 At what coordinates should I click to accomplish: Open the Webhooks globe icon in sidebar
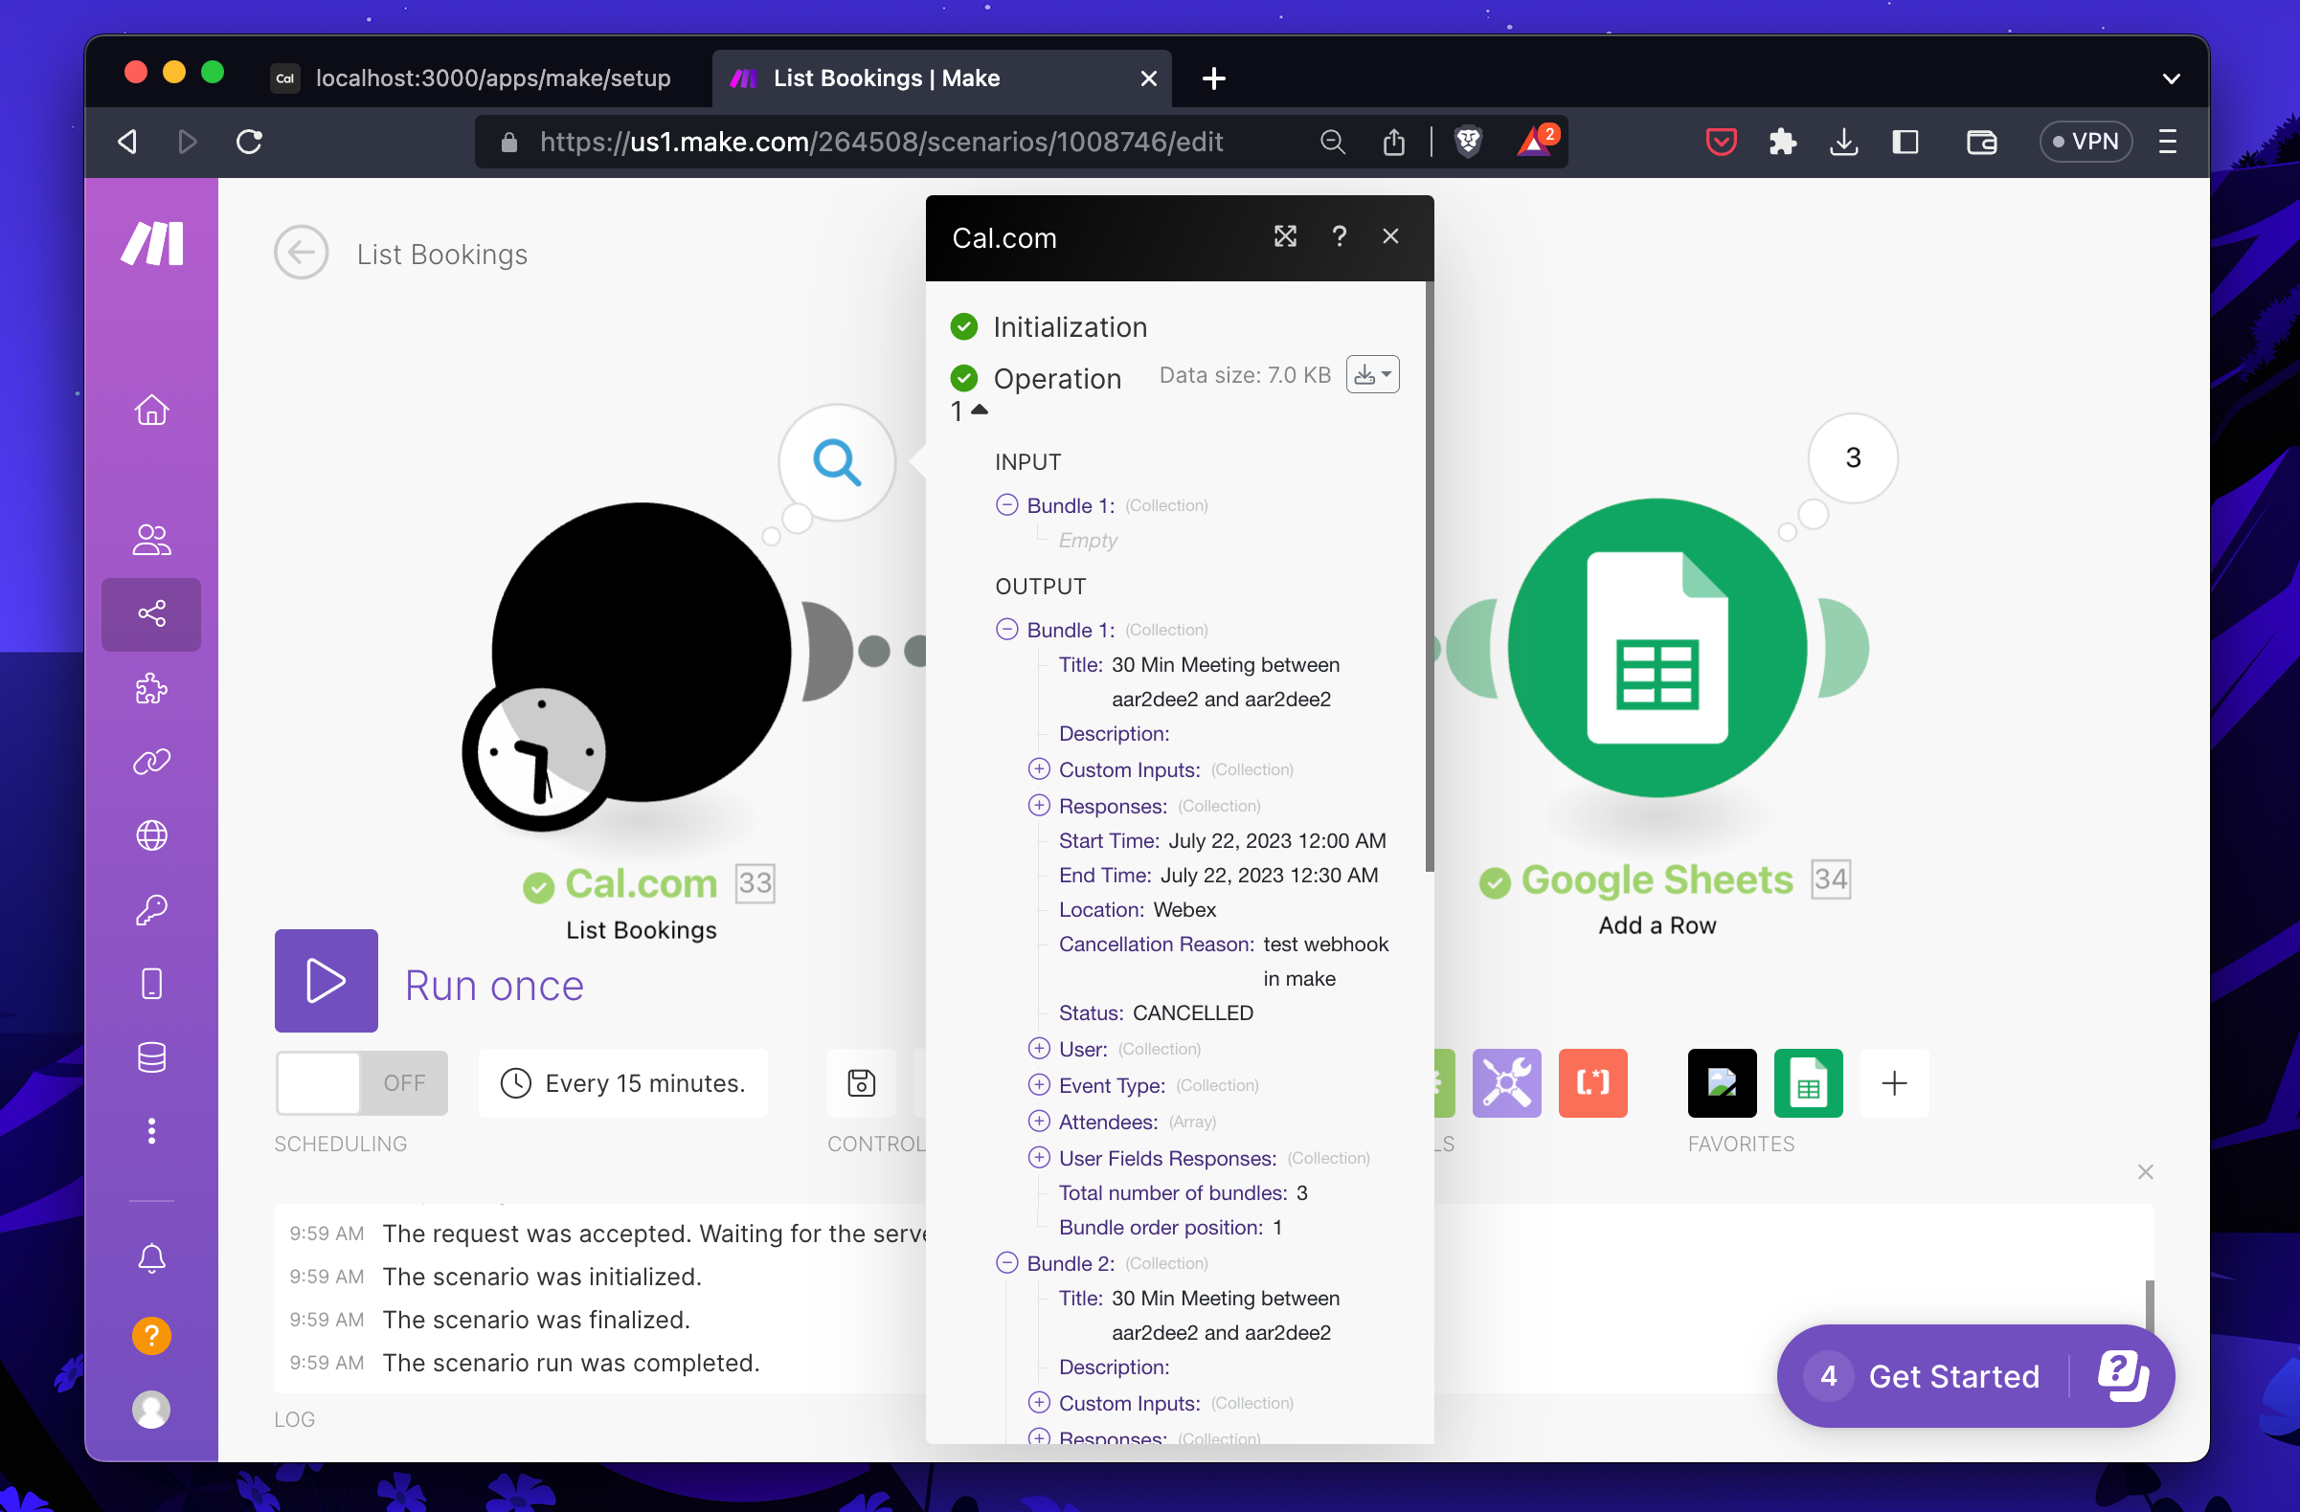tap(151, 835)
